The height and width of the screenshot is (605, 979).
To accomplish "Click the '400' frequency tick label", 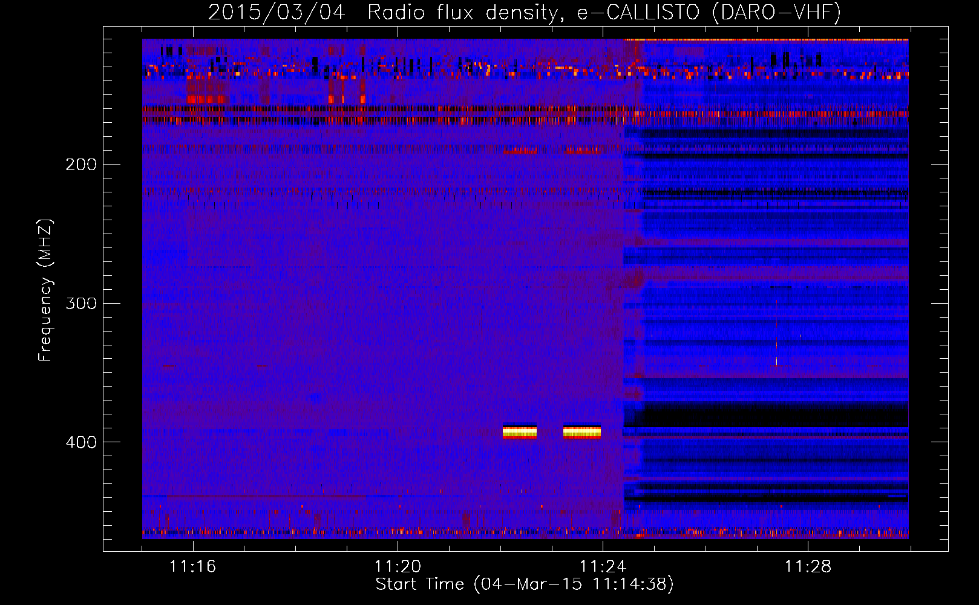I will click(x=81, y=442).
